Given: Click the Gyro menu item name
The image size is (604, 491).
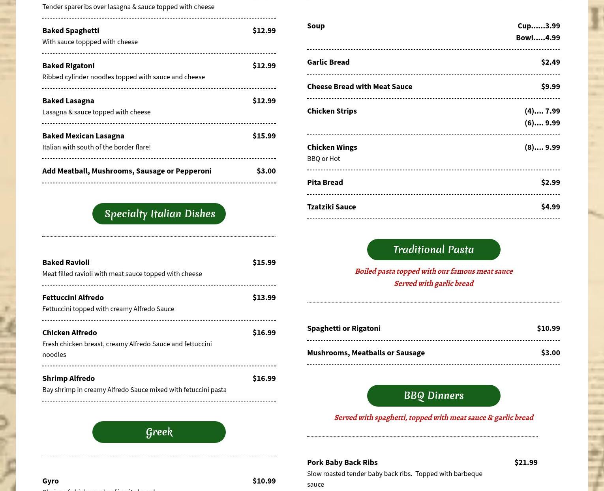Looking at the screenshot, I should pos(51,481).
